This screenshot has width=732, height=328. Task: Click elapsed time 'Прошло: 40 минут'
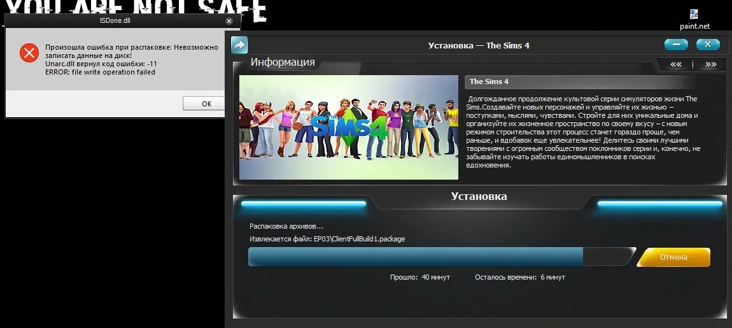click(x=420, y=277)
